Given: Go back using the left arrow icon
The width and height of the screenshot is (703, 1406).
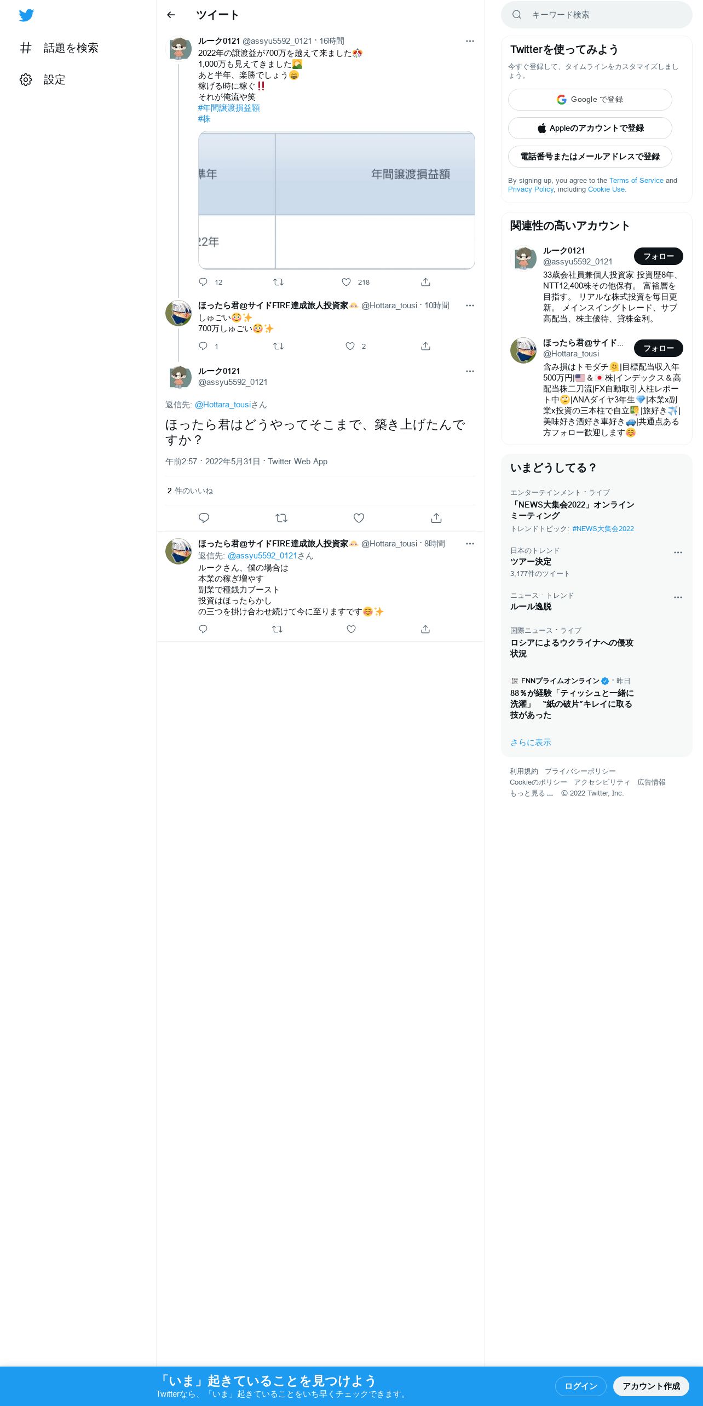Looking at the screenshot, I should pyautogui.click(x=171, y=15).
